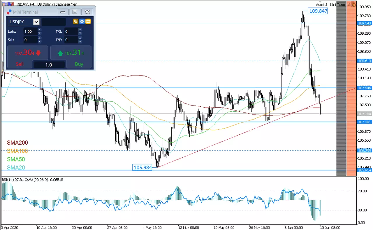Increase the T/P value with the up arrow
The width and height of the screenshot is (373, 230).
coord(80,38)
